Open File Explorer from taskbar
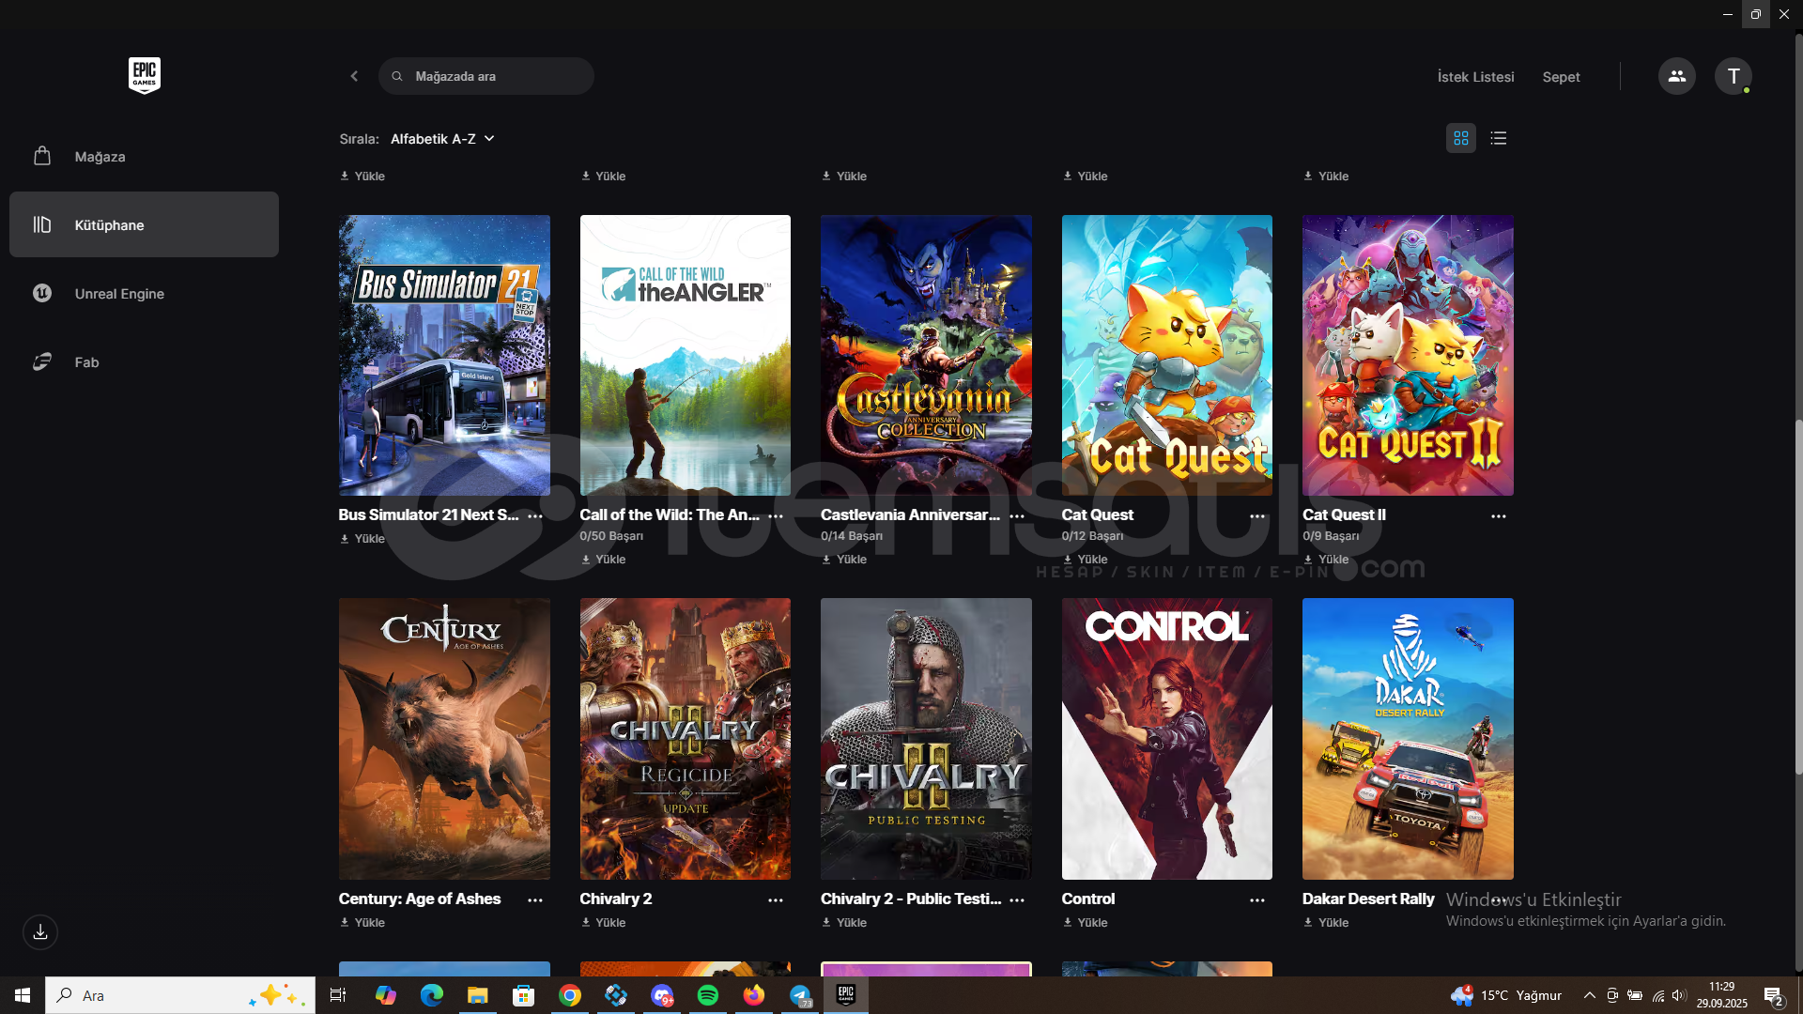Screen dimensions: 1803x1014 [x=478, y=995]
